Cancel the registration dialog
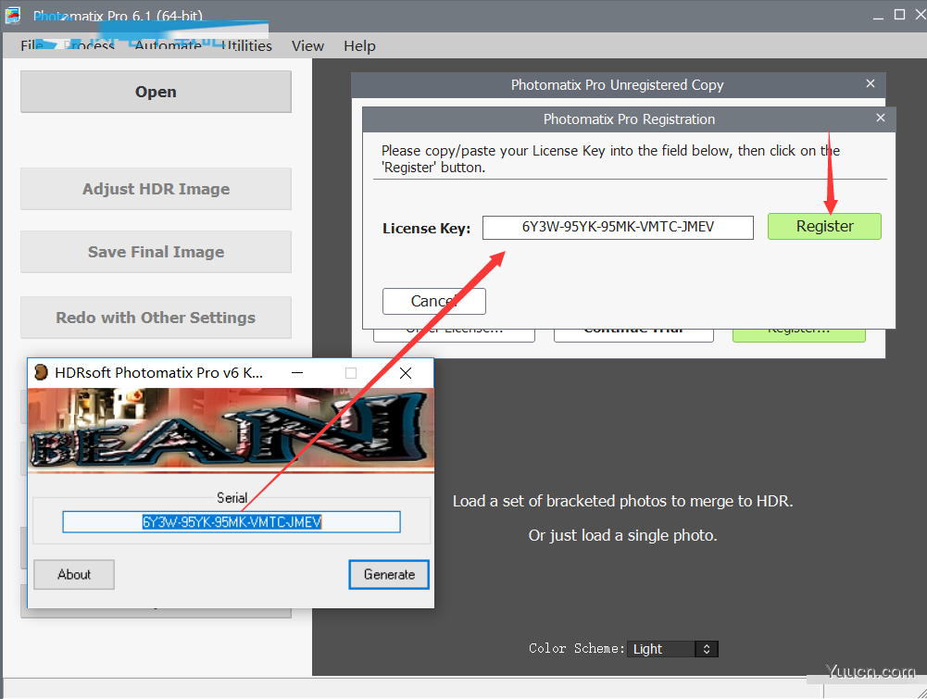The width and height of the screenshot is (927, 699). click(x=433, y=301)
